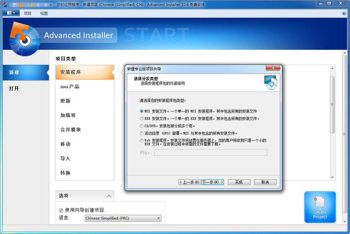
Task: Open the 视图 ribbon tab
Action: click(x=44, y=14)
